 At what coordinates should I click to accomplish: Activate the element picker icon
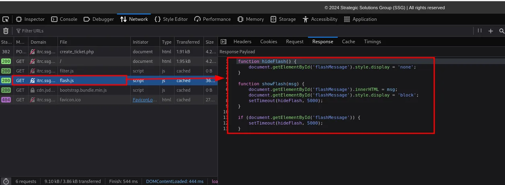click(6, 19)
